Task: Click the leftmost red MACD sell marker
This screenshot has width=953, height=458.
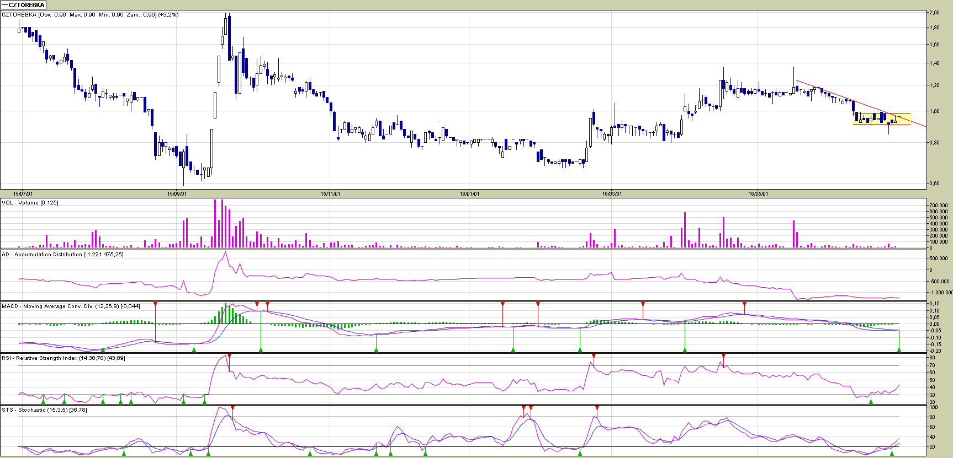Action: pos(156,304)
